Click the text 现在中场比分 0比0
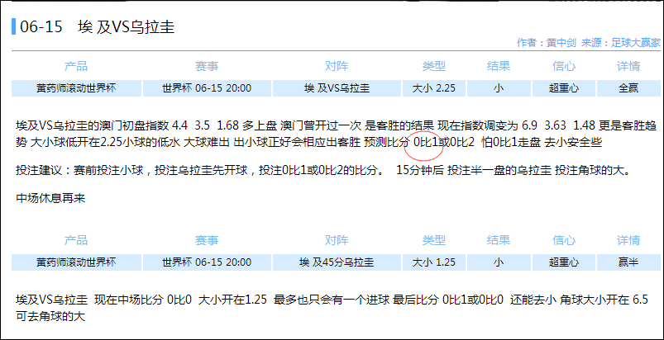 point(143,300)
